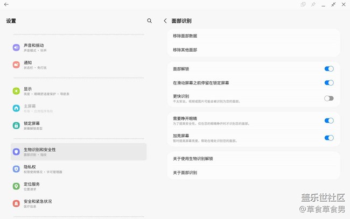Click the 声音和振动 speaker icon

(16, 47)
